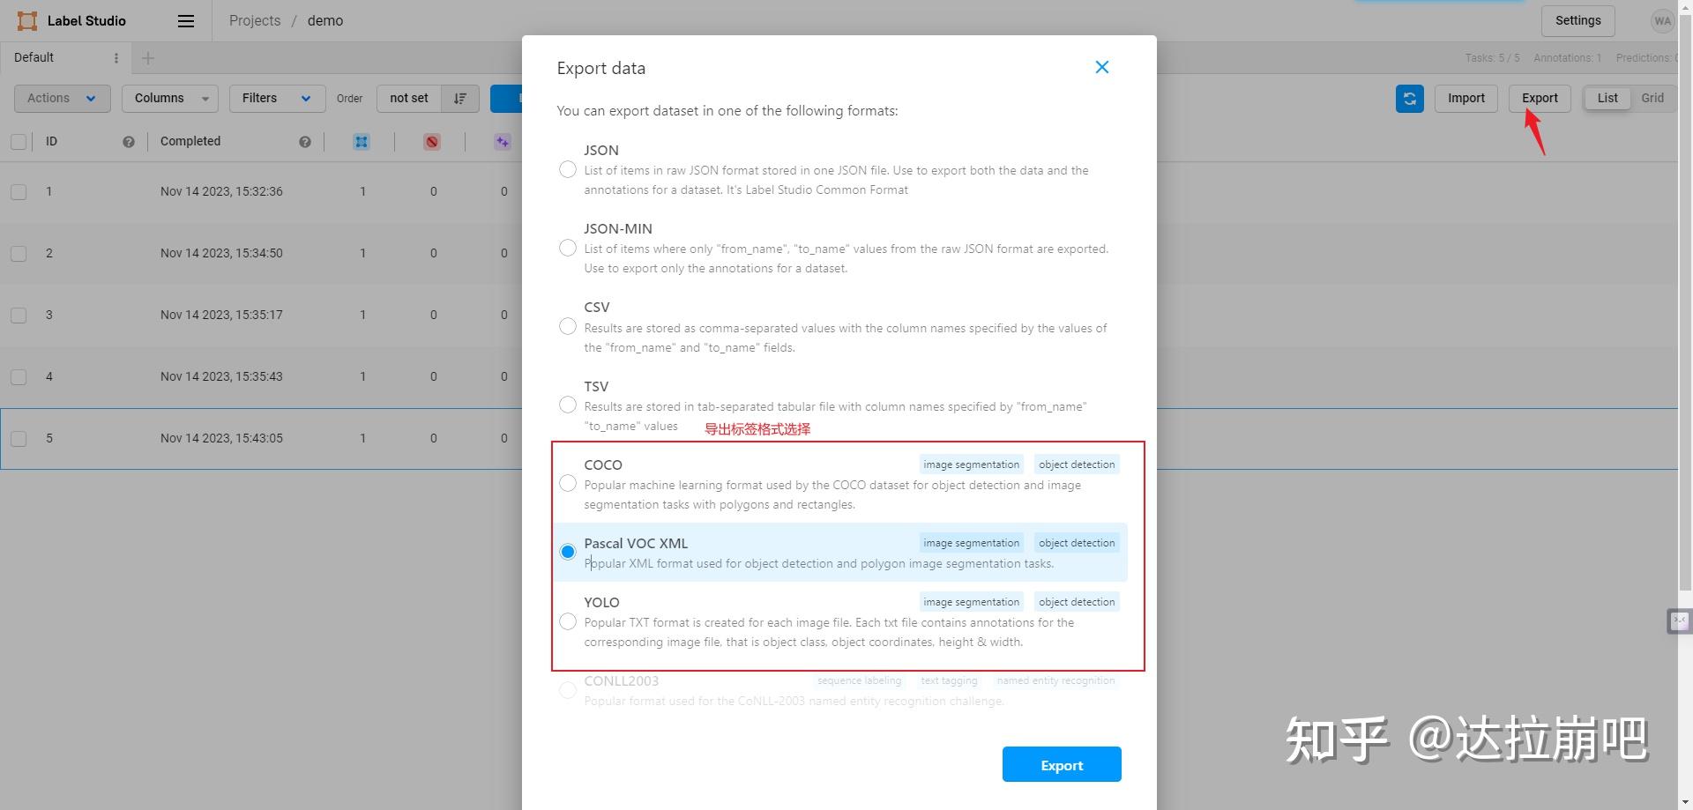
Task: Expand the Columns dropdown
Action: coord(170,99)
